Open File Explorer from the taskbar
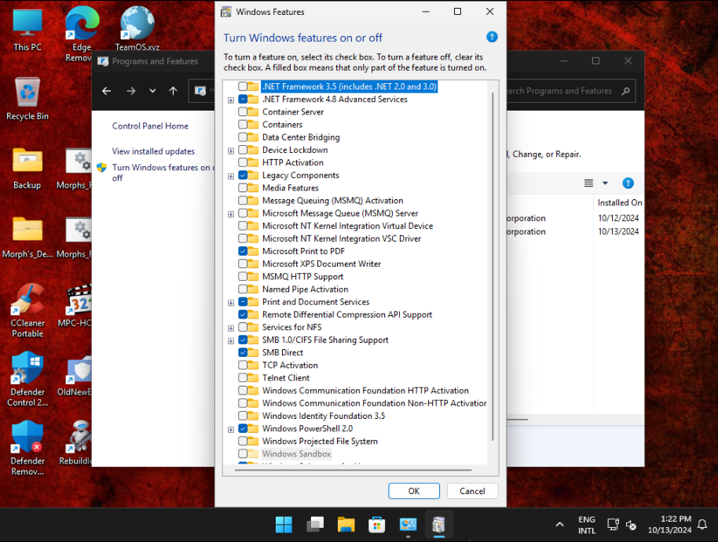The image size is (718, 542). pos(346,524)
